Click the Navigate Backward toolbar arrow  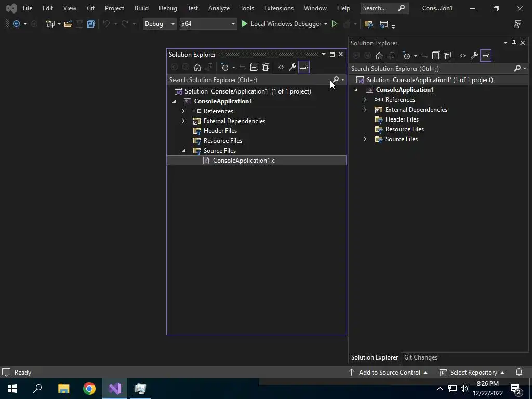(x=16, y=24)
